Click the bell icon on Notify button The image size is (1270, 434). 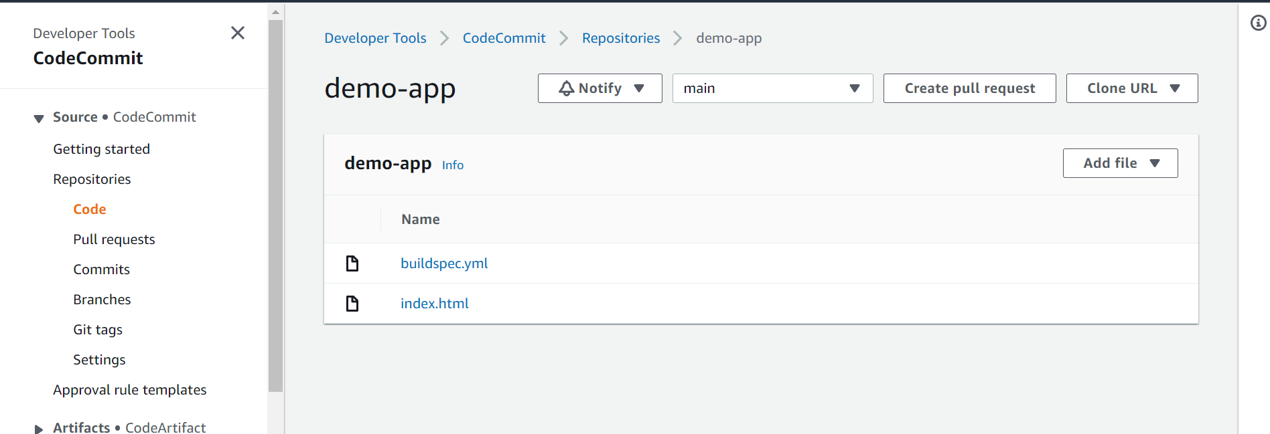[567, 88]
